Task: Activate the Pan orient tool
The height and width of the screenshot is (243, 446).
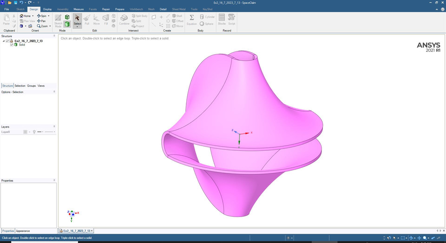Action: 41,21
